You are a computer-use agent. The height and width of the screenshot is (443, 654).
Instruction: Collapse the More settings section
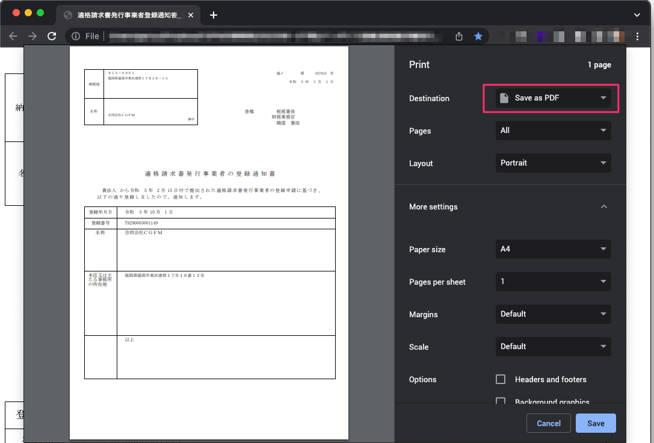(603, 206)
